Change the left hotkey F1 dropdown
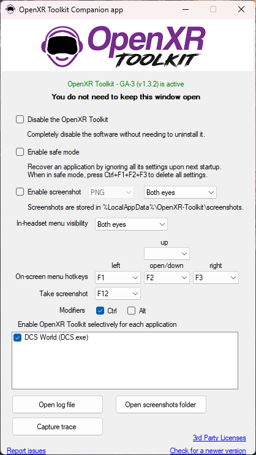The width and height of the screenshot is (256, 455). click(x=118, y=278)
